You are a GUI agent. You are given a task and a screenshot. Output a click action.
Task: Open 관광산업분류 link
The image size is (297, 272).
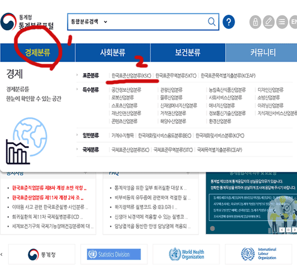coord(171,90)
